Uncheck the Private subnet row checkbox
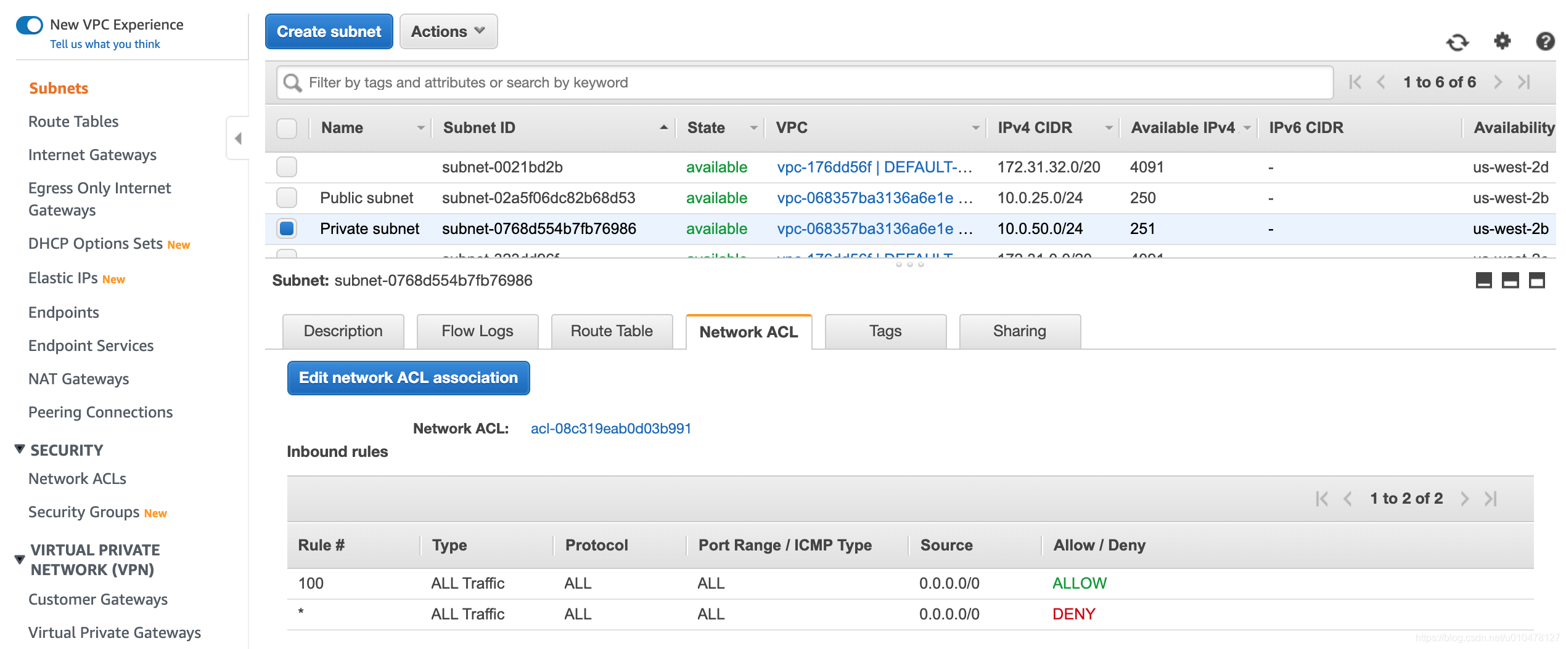 click(x=287, y=228)
